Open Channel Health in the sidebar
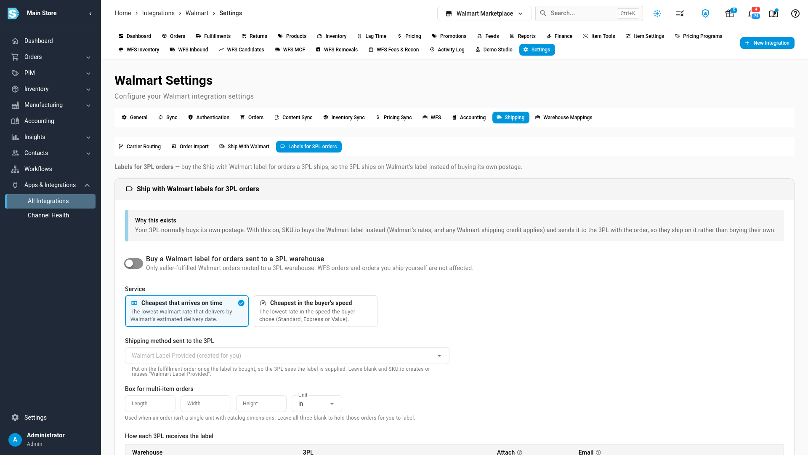The height and width of the screenshot is (455, 808). [50, 215]
